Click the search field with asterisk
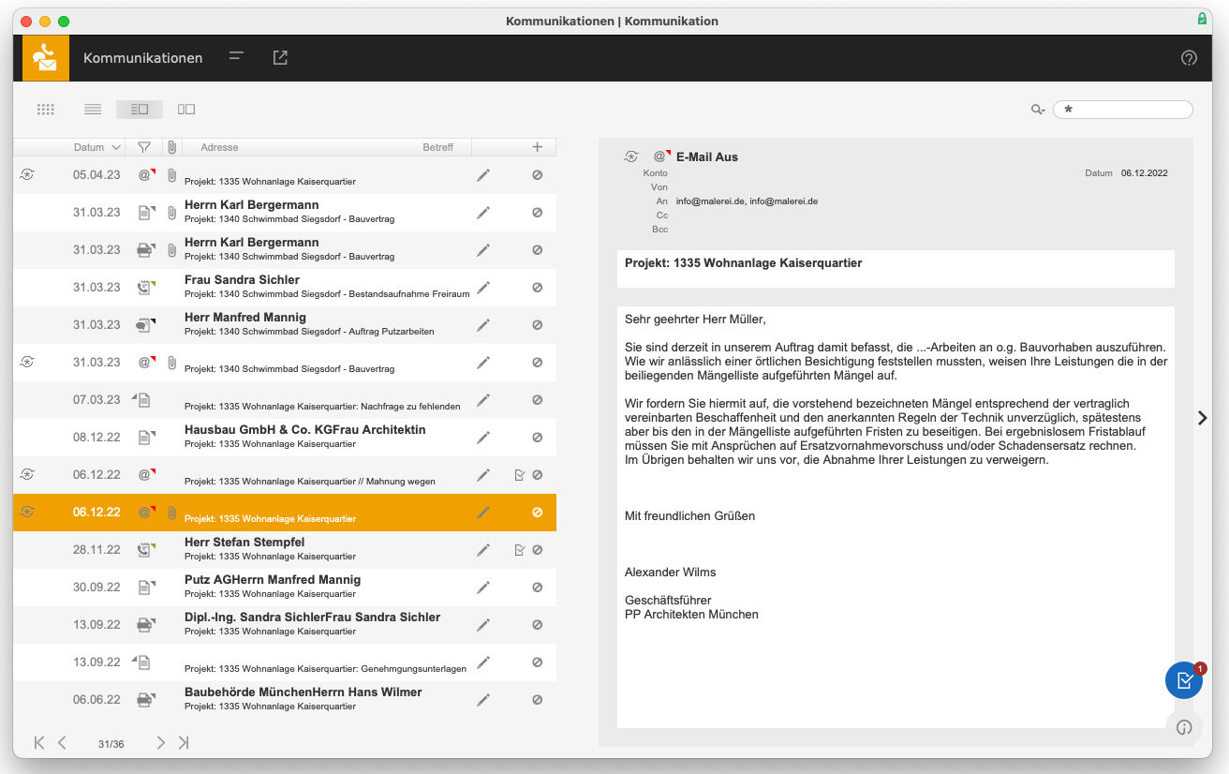The height and width of the screenshot is (774, 1229). 1123,110
